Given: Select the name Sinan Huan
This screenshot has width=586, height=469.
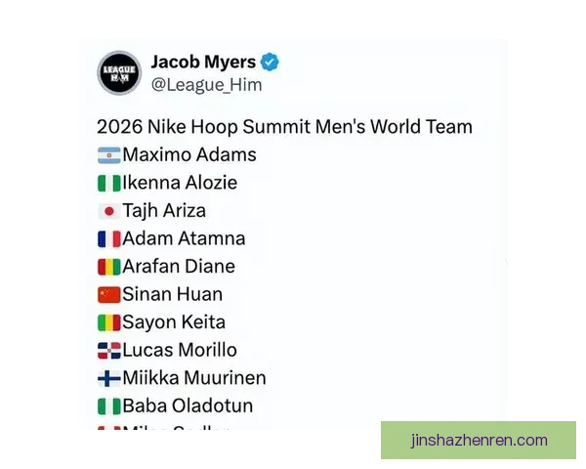Looking at the screenshot, I should pyautogui.click(x=173, y=294).
